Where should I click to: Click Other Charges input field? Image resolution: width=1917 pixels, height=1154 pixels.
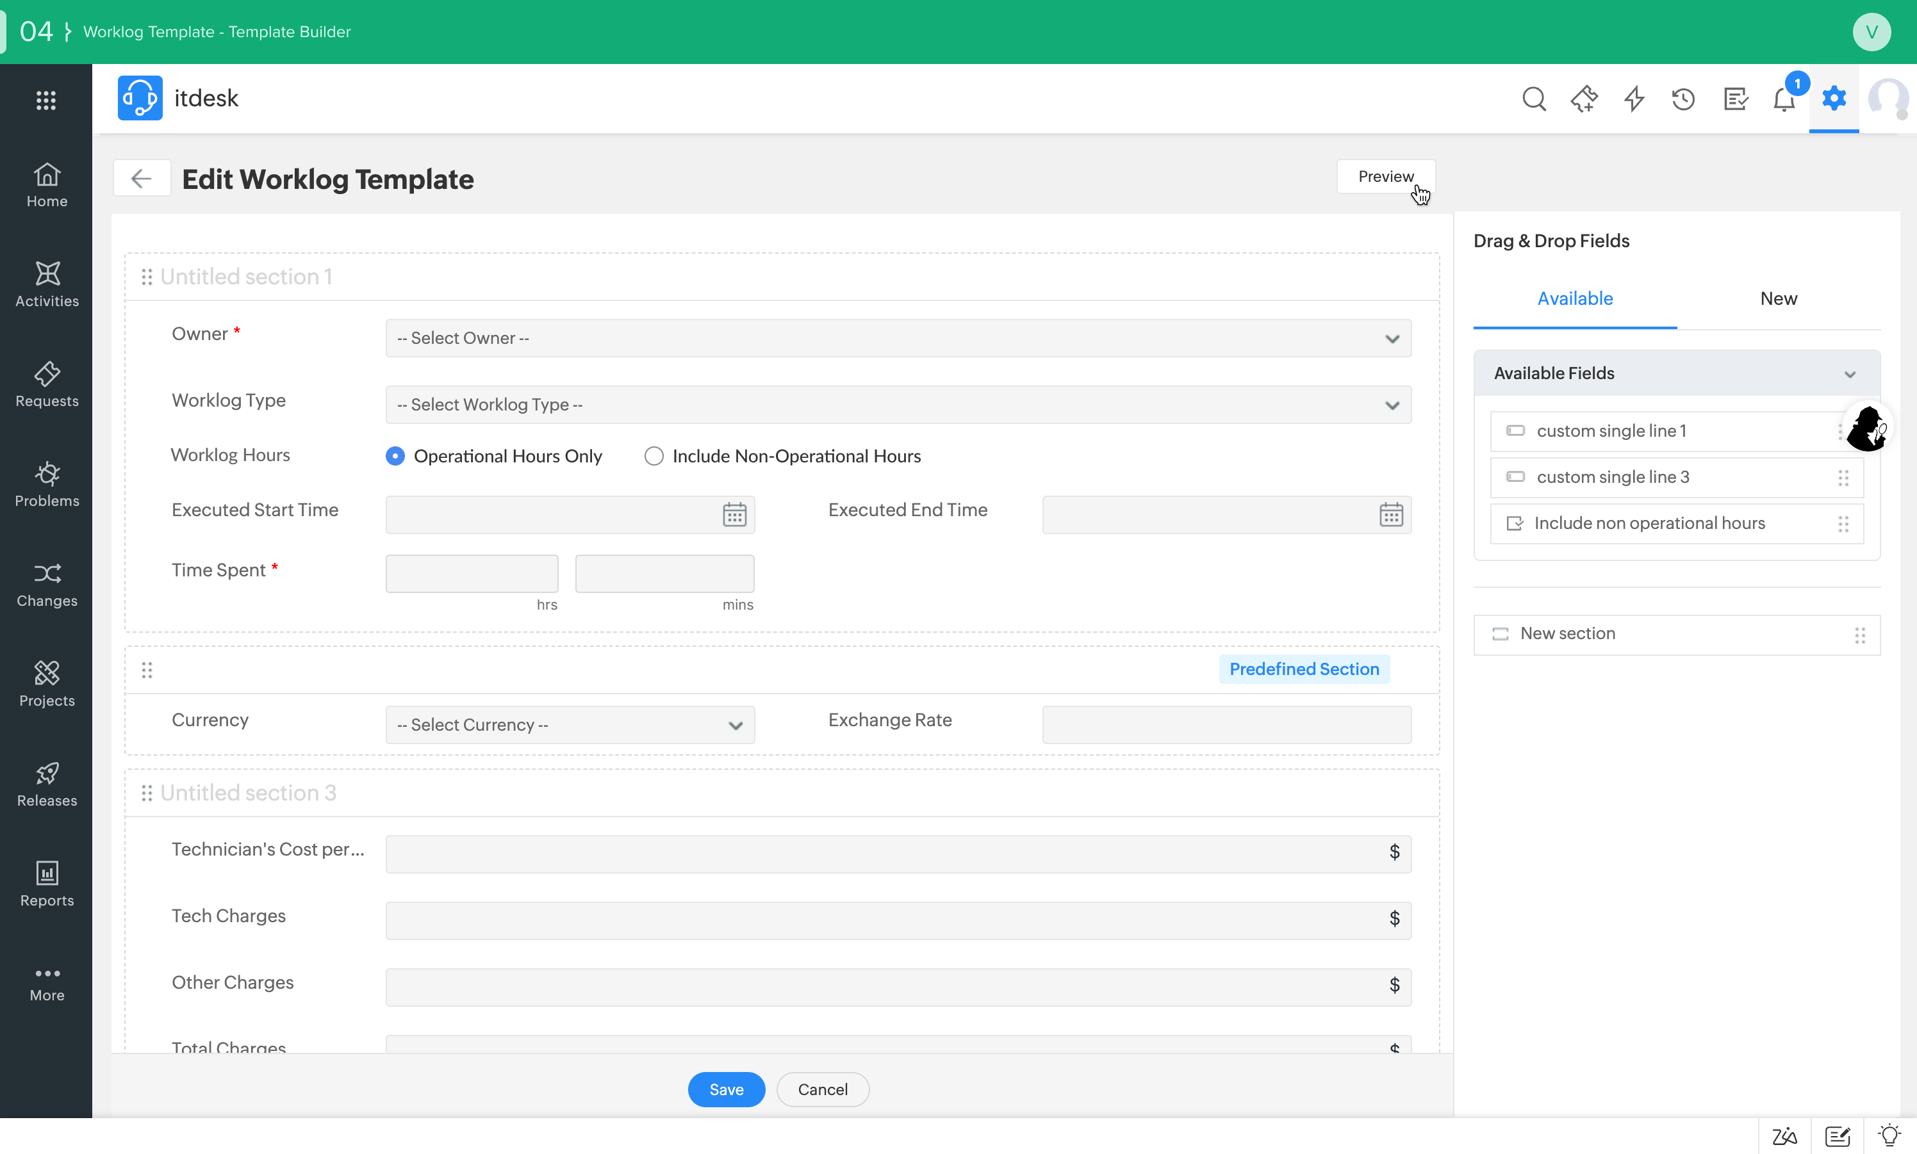pyautogui.click(x=898, y=986)
